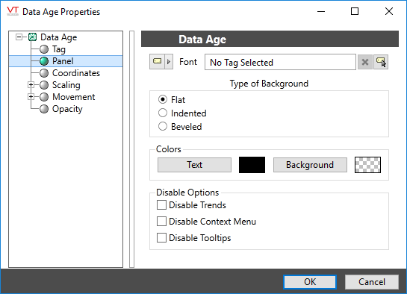Screen dimensions: 407x294
Task: Collapse the Data Age root node
Action: pos(19,37)
